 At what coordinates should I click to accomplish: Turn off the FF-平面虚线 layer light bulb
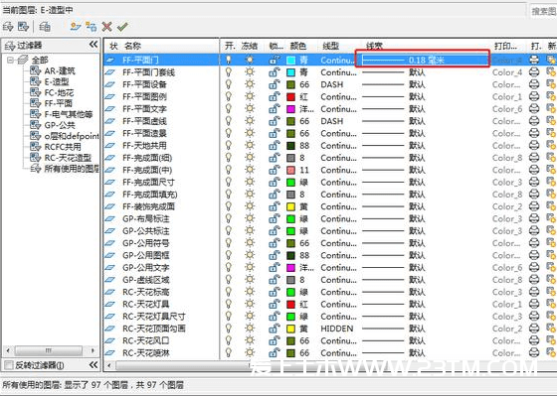pos(229,121)
